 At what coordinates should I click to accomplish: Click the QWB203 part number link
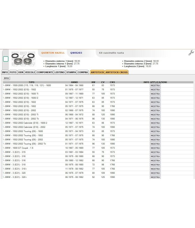76,53
